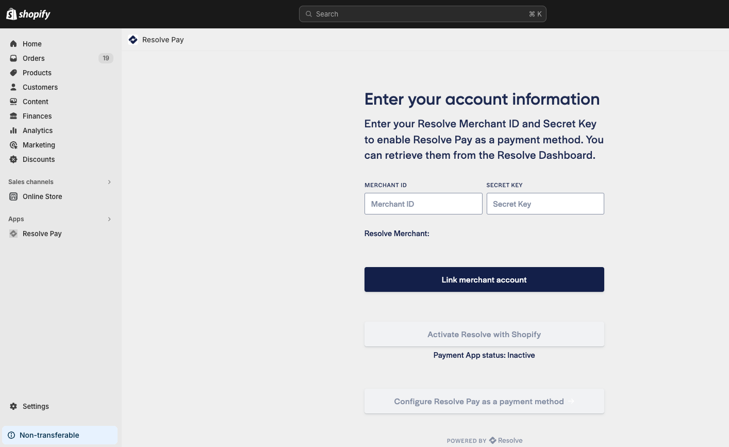Click the Resolve Pay app icon in sidebar
Viewport: 729px width, 447px height.
13,234
